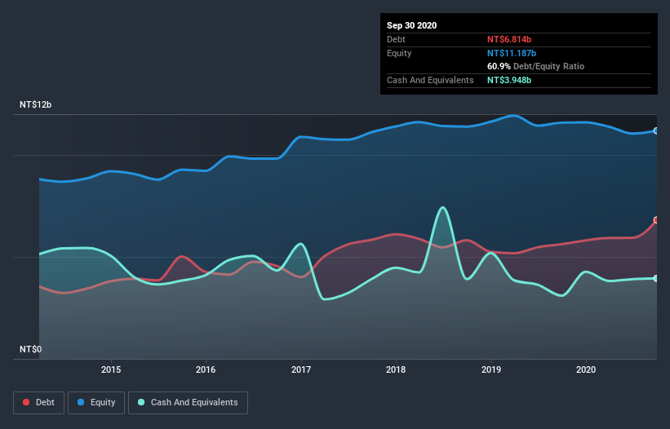The width and height of the screenshot is (670, 429).
Task: Toggle the Cash And Equivalents legend button
Action: (x=188, y=403)
